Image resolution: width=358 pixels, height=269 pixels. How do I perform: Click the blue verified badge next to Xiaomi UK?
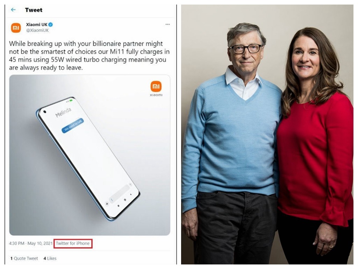click(x=51, y=25)
